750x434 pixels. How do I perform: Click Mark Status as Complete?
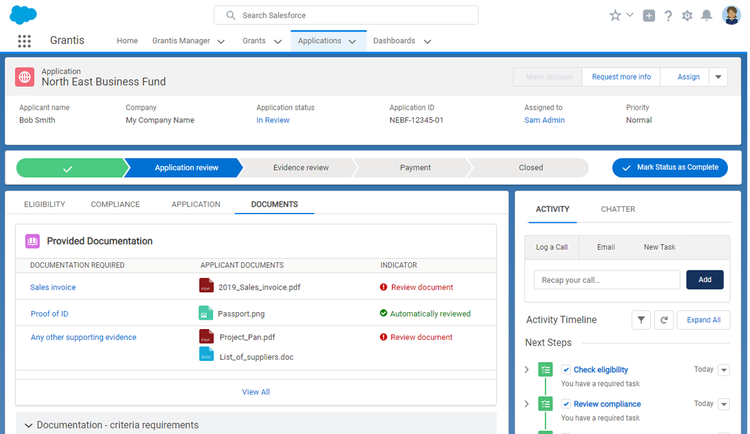[x=670, y=167]
